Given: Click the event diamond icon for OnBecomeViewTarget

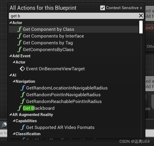Looking at the screenshot, I should click(x=22, y=69).
